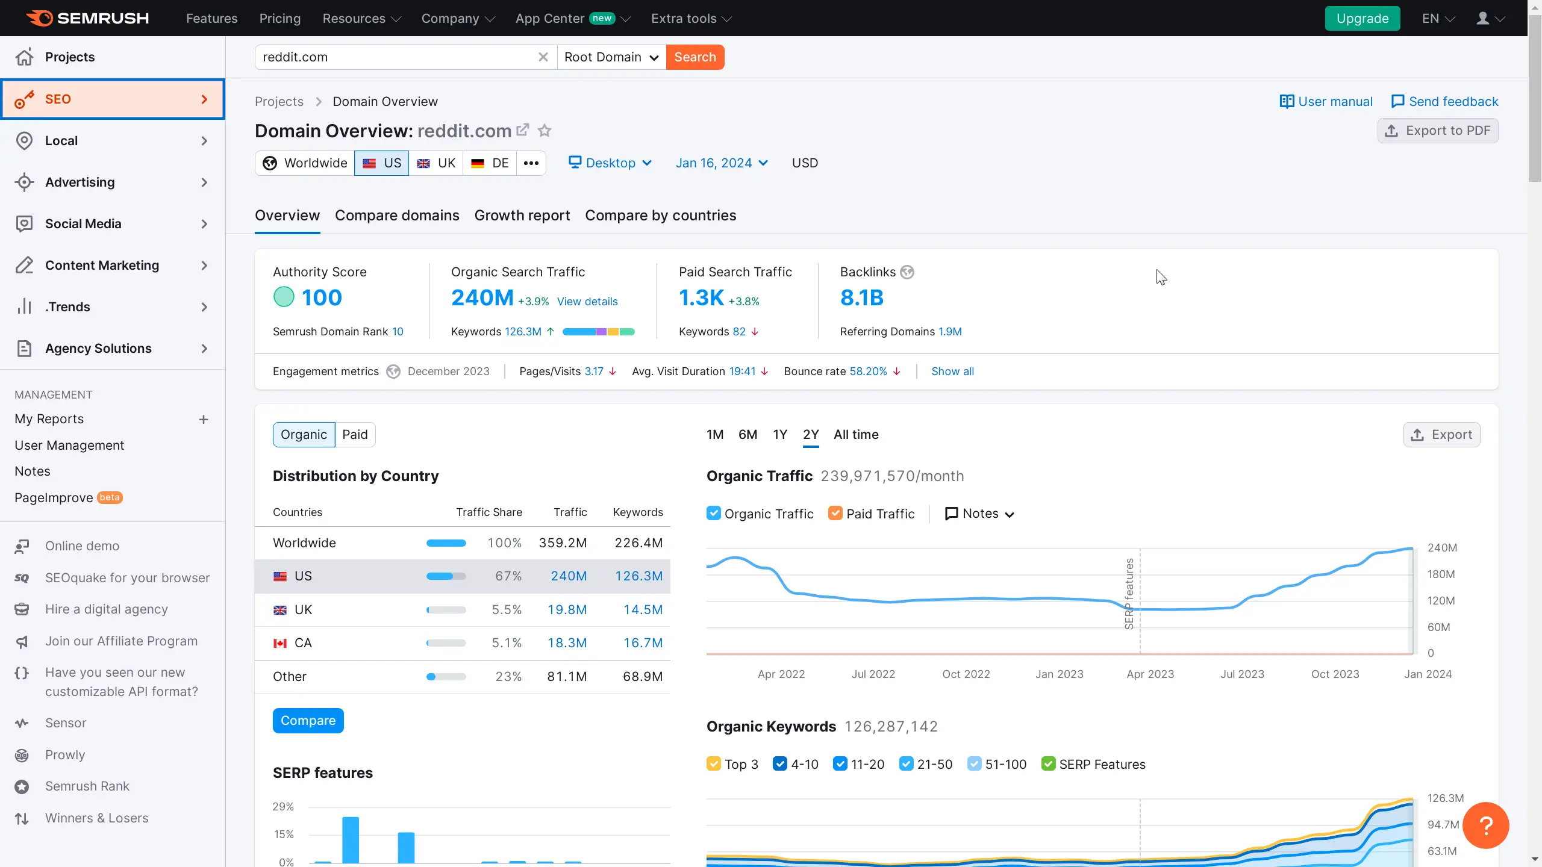Click the orange Search button
The height and width of the screenshot is (867, 1542).
tap(695, 57)
